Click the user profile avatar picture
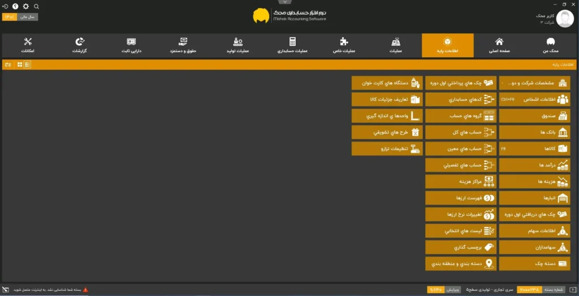 point(564,18)
